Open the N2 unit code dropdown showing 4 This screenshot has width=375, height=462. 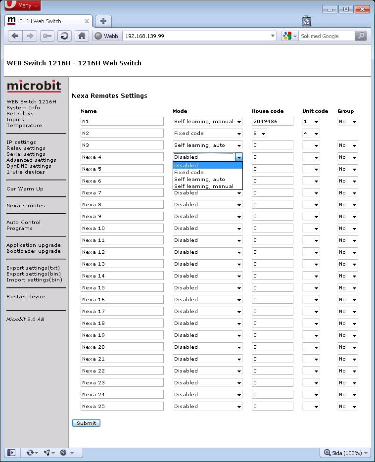click(x=311, y=133)
